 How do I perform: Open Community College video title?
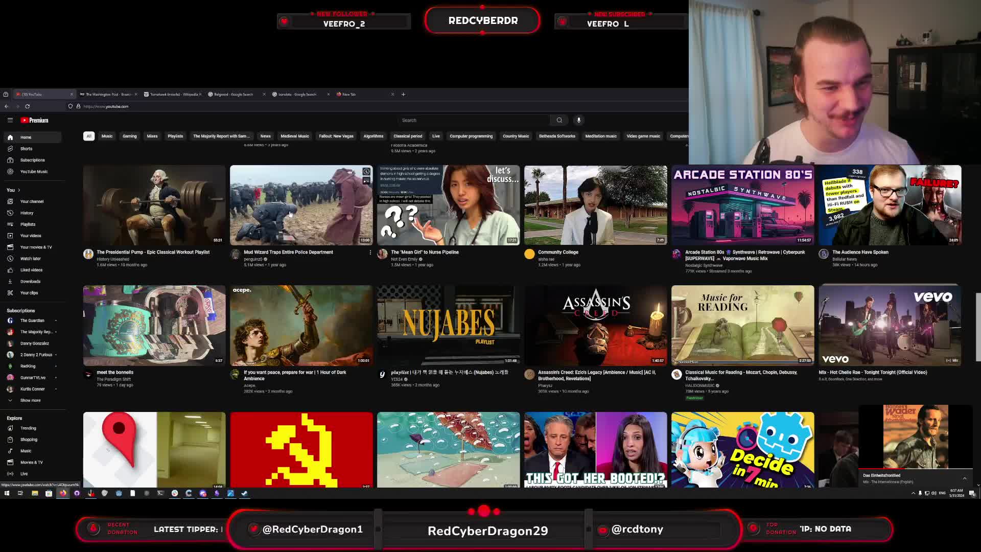click(558, 252)
